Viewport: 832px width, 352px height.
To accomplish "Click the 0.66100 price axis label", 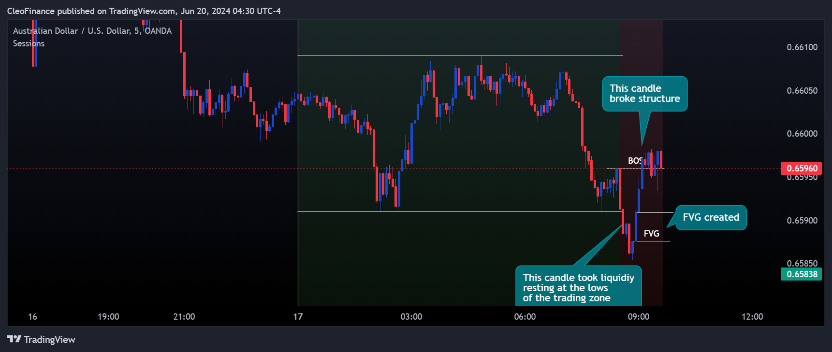I will pos(802,47).
